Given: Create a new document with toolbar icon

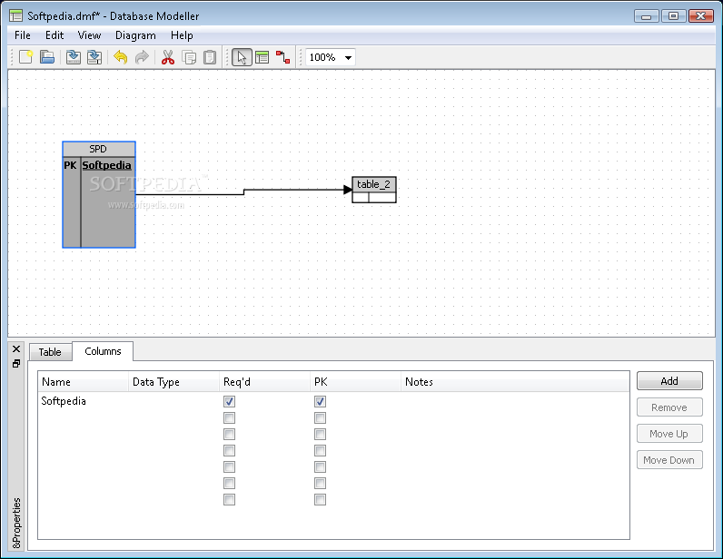Looking at the screenshot, I should point(25,57).
